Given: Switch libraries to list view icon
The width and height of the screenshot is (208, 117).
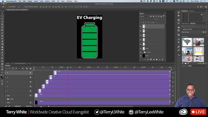Looking at the screenshot, I should pyautogui.click(x=206, y=32).
